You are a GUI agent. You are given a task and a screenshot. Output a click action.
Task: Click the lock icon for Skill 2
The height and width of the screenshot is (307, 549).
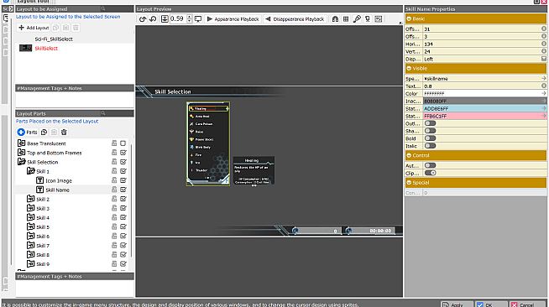[114, 199]
